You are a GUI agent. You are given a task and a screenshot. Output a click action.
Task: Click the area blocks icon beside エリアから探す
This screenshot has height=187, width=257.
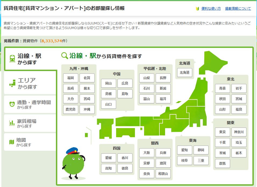[12, 83]
